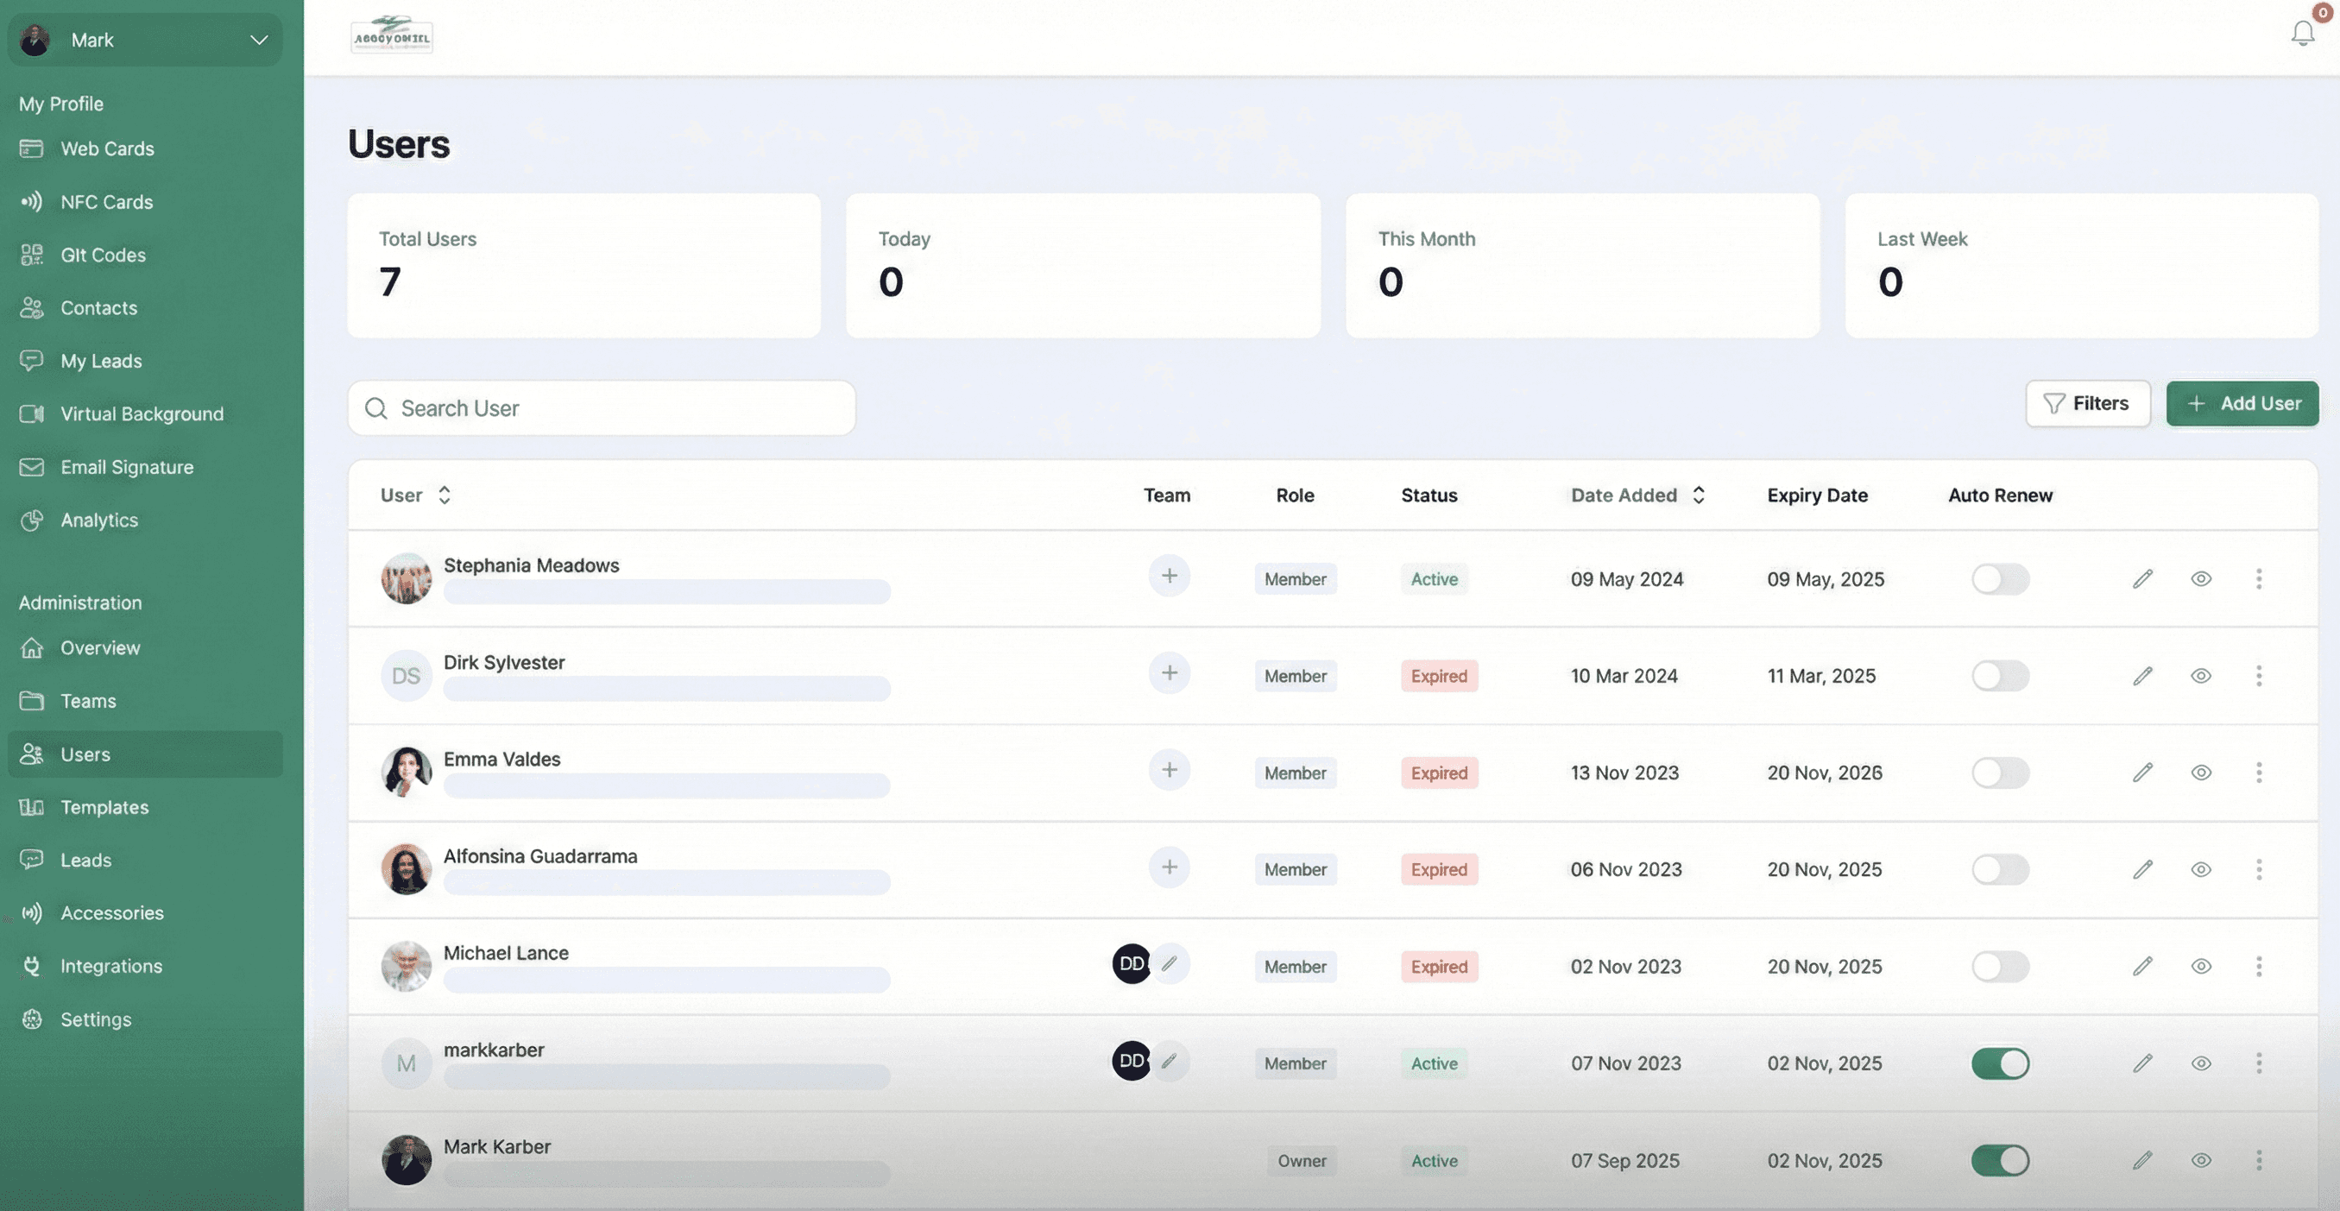
Task: Click the Aggoyoniel company logo in the header
Action: pos(392,36)
